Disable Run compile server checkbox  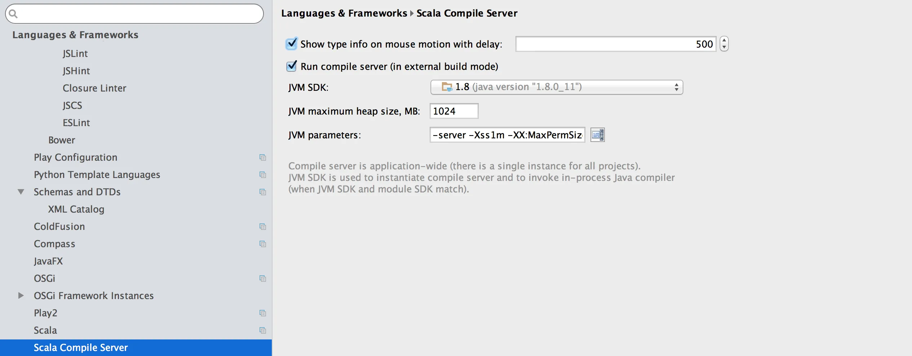point(292,66)
